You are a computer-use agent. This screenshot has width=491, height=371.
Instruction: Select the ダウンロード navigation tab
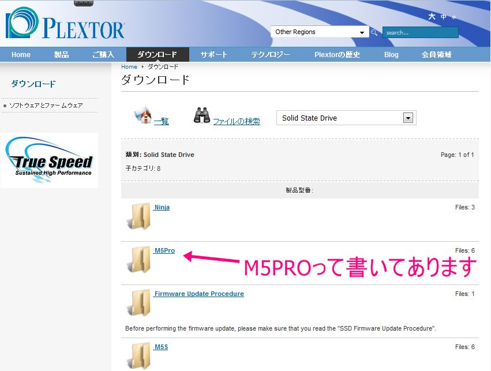pos(158,54)
